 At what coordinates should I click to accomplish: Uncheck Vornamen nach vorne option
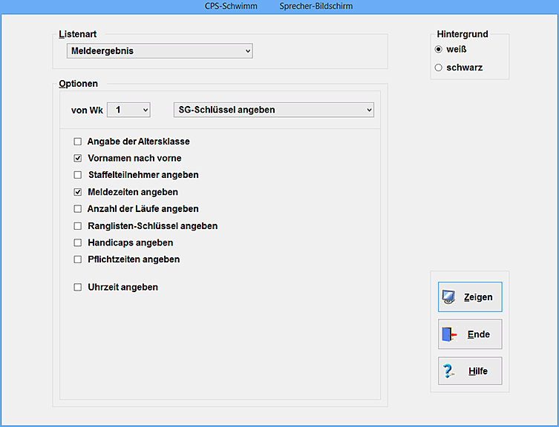[x=78, y=159]
